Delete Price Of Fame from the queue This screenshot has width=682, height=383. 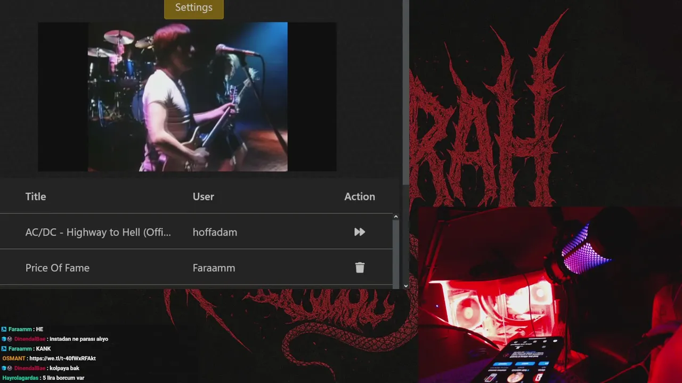360,268
